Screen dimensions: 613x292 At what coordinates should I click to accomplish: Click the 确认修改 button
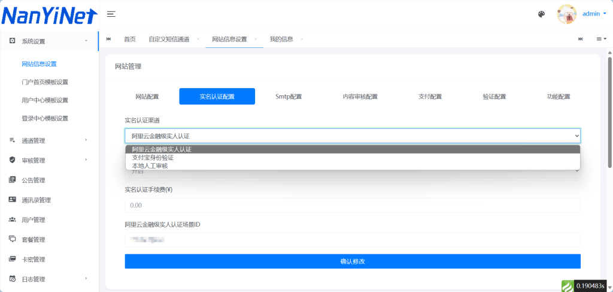tap(353, 261)
